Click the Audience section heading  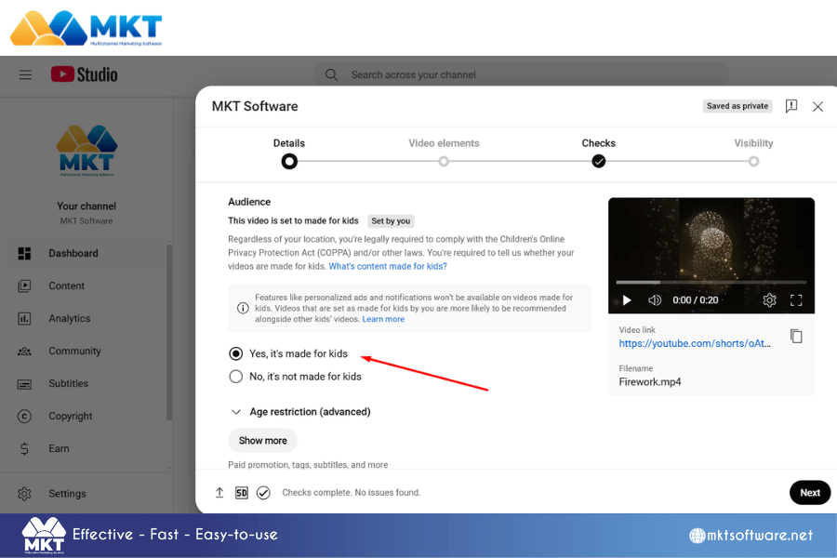[249, 202]
